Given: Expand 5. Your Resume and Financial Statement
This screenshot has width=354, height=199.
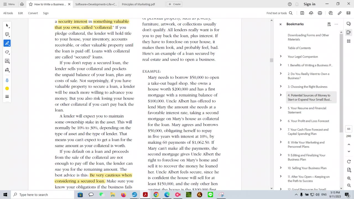Looking at the screenshot, I should point(281,108).
